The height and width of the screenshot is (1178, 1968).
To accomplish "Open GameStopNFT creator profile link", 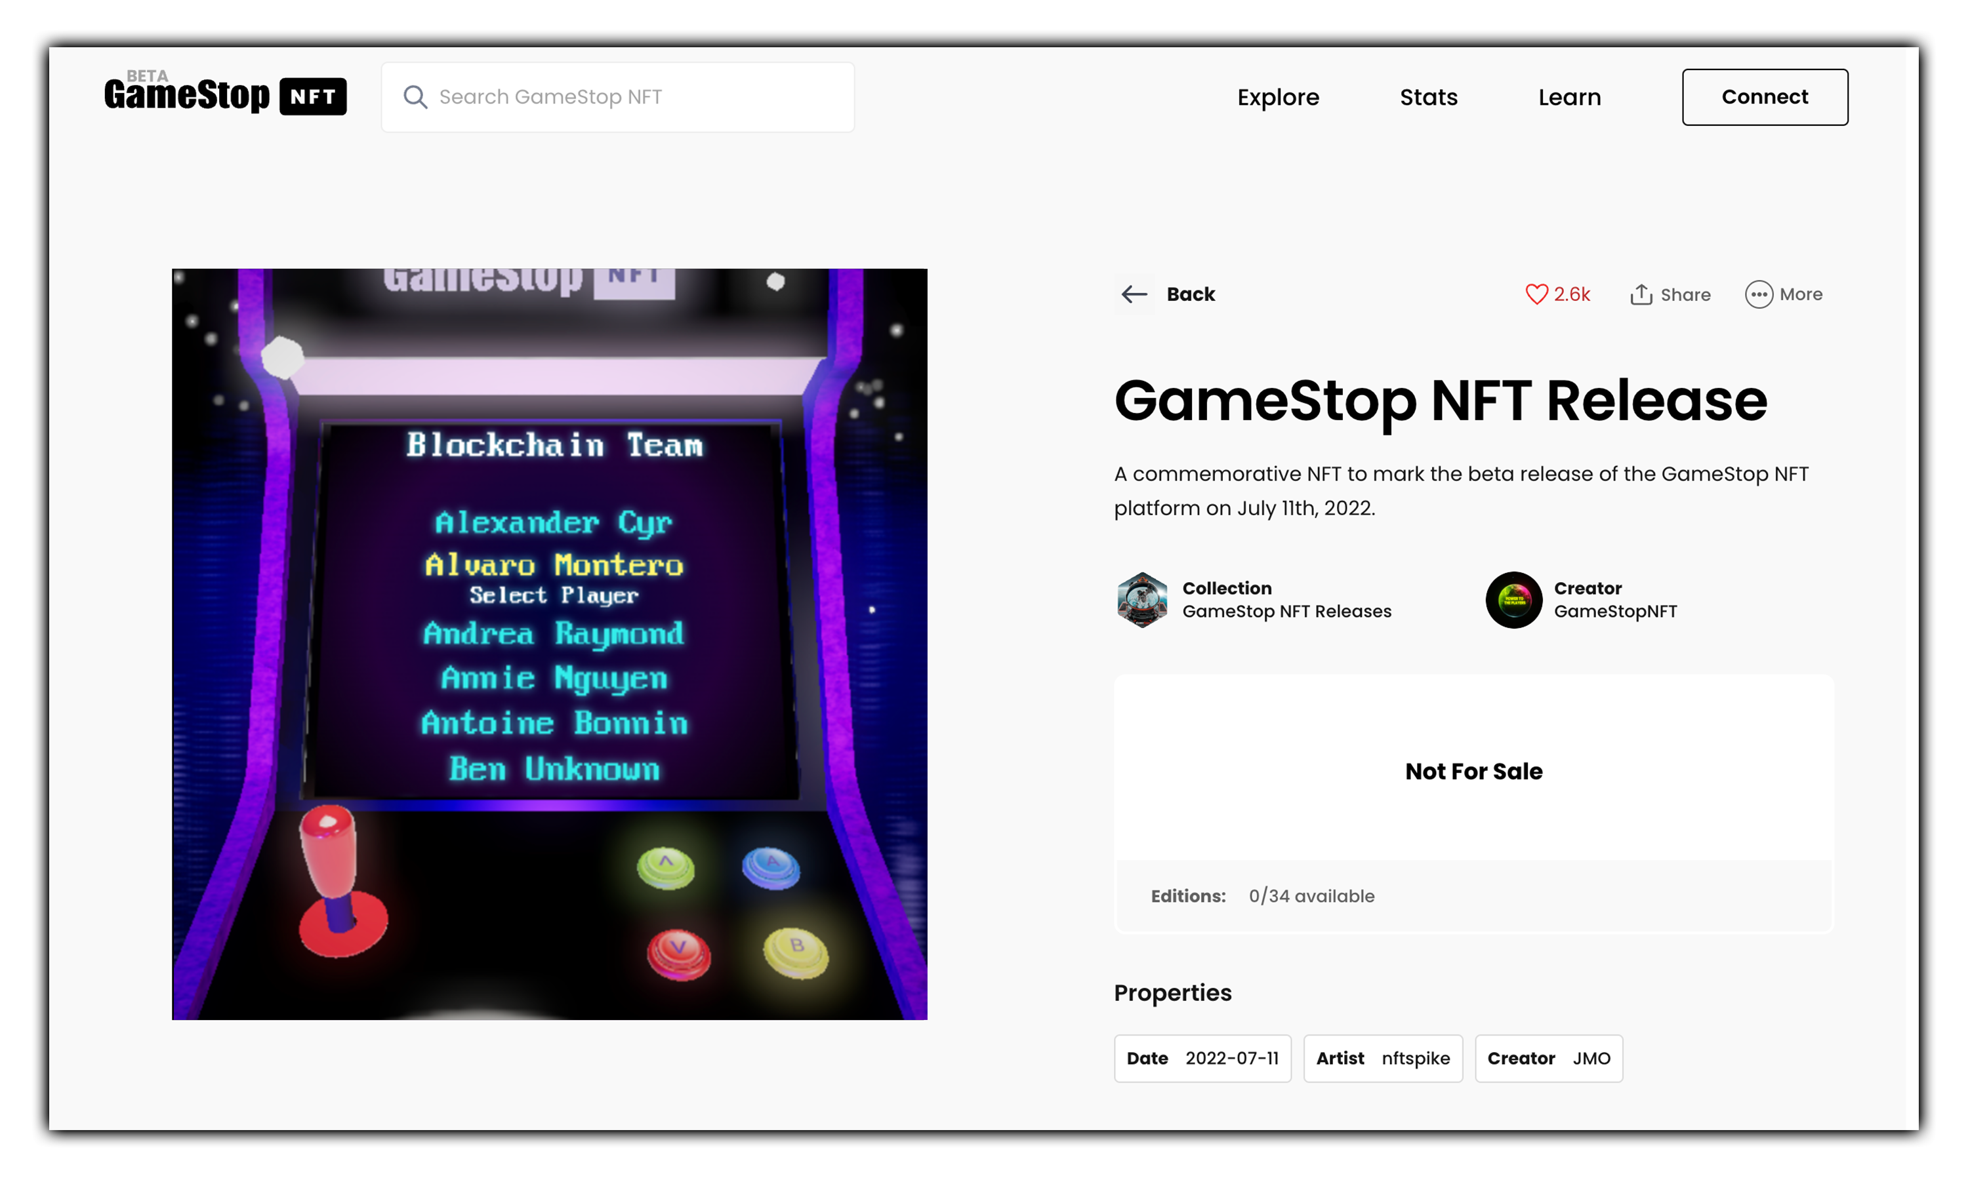I will [x=1615, y=611].
